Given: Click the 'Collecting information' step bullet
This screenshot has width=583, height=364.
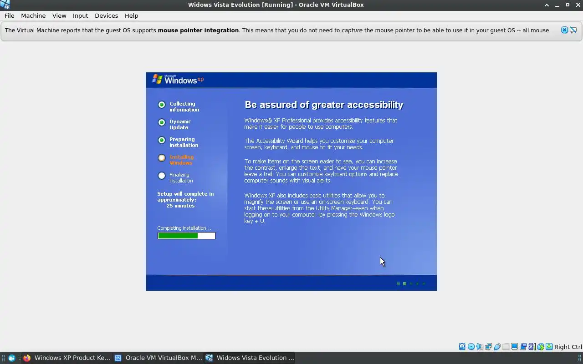Looking at the screenshot, I should [x=162, y=105].
